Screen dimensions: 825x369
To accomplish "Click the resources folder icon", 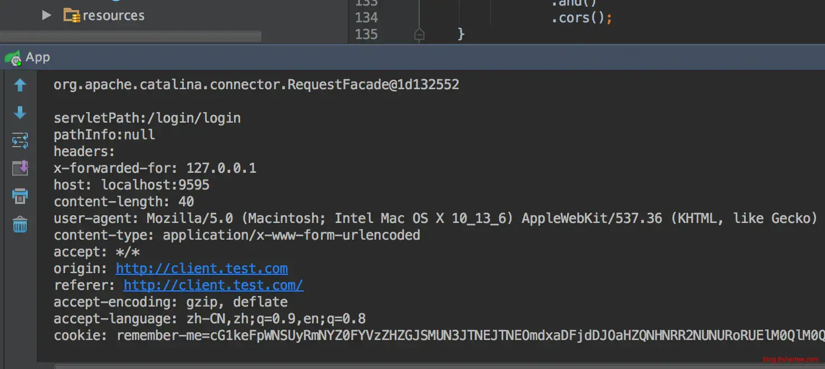I will click(x=71, y=16).
